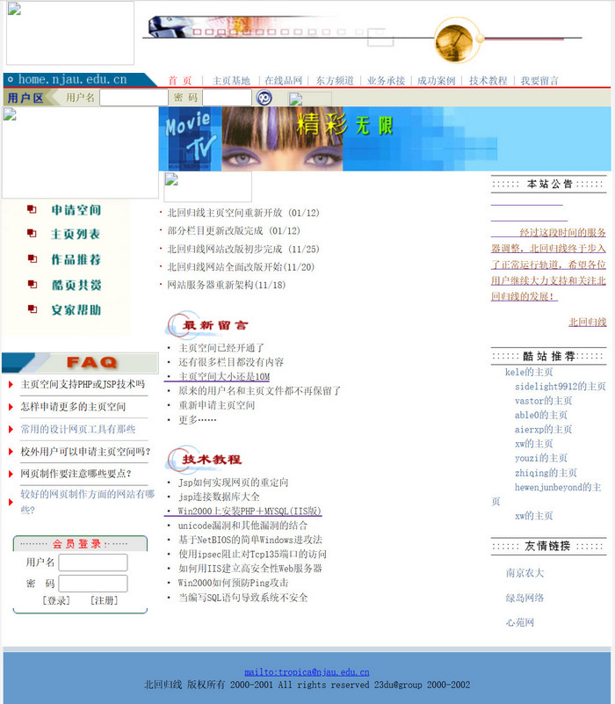Open the 申请空间 sidebar item
The height and width of the screenshot is (704, 615).
(76, 210)
